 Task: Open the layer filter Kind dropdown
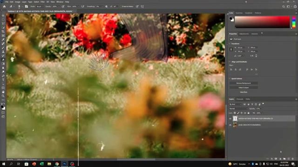[x=235, y=104]
